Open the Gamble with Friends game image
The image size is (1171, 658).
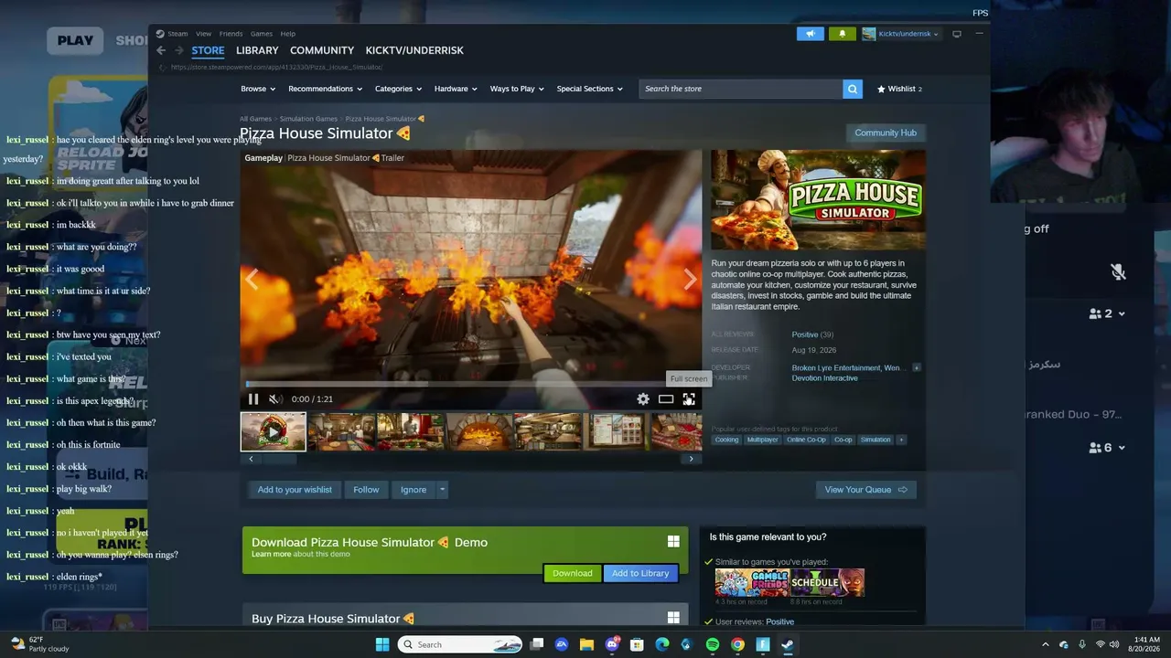752,582
